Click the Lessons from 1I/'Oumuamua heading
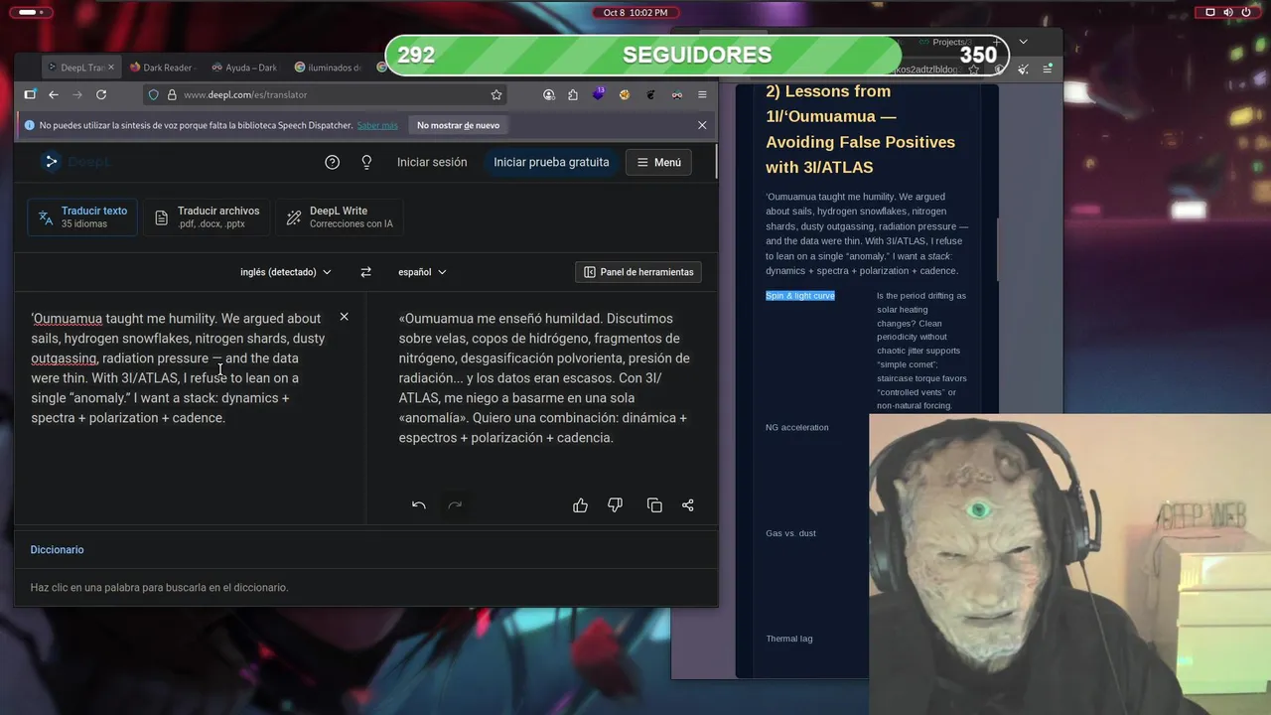The width and height of the screenshot is (1271, 715). 860,129
